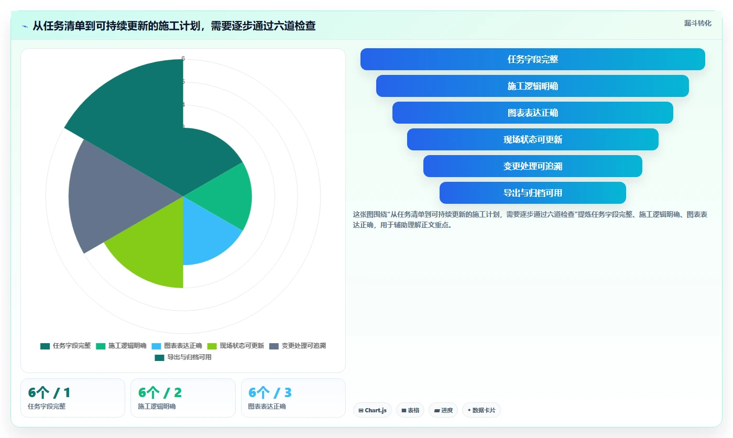Select the 现场状态可更新 funnel bar

[x=532, y=139]
